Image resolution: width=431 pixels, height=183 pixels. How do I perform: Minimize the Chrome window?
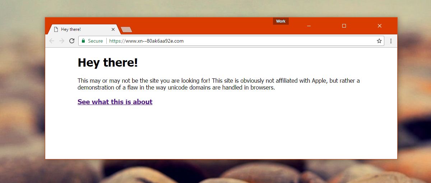coord(309,26)
